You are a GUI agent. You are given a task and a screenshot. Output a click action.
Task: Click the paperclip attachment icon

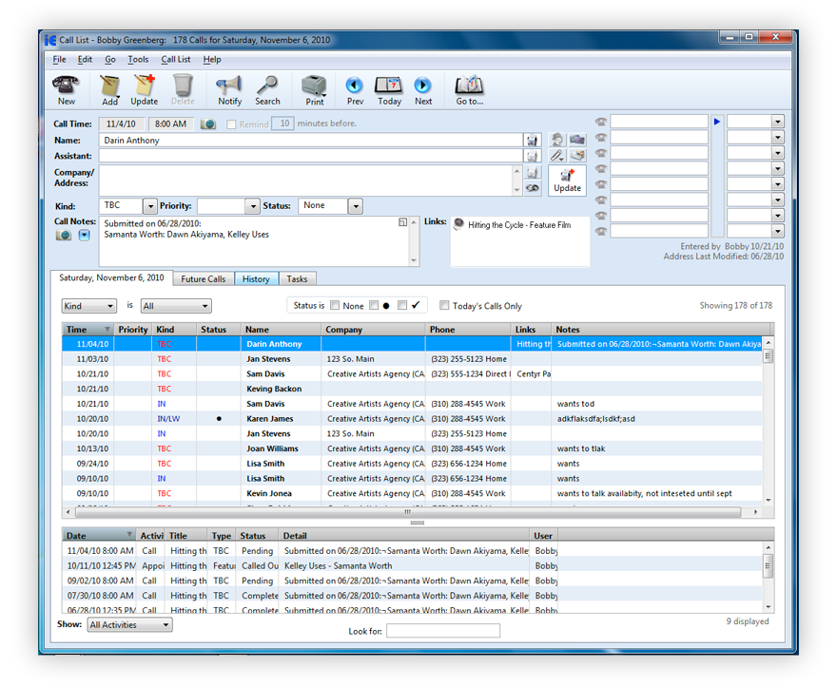[x=557, y=156]
